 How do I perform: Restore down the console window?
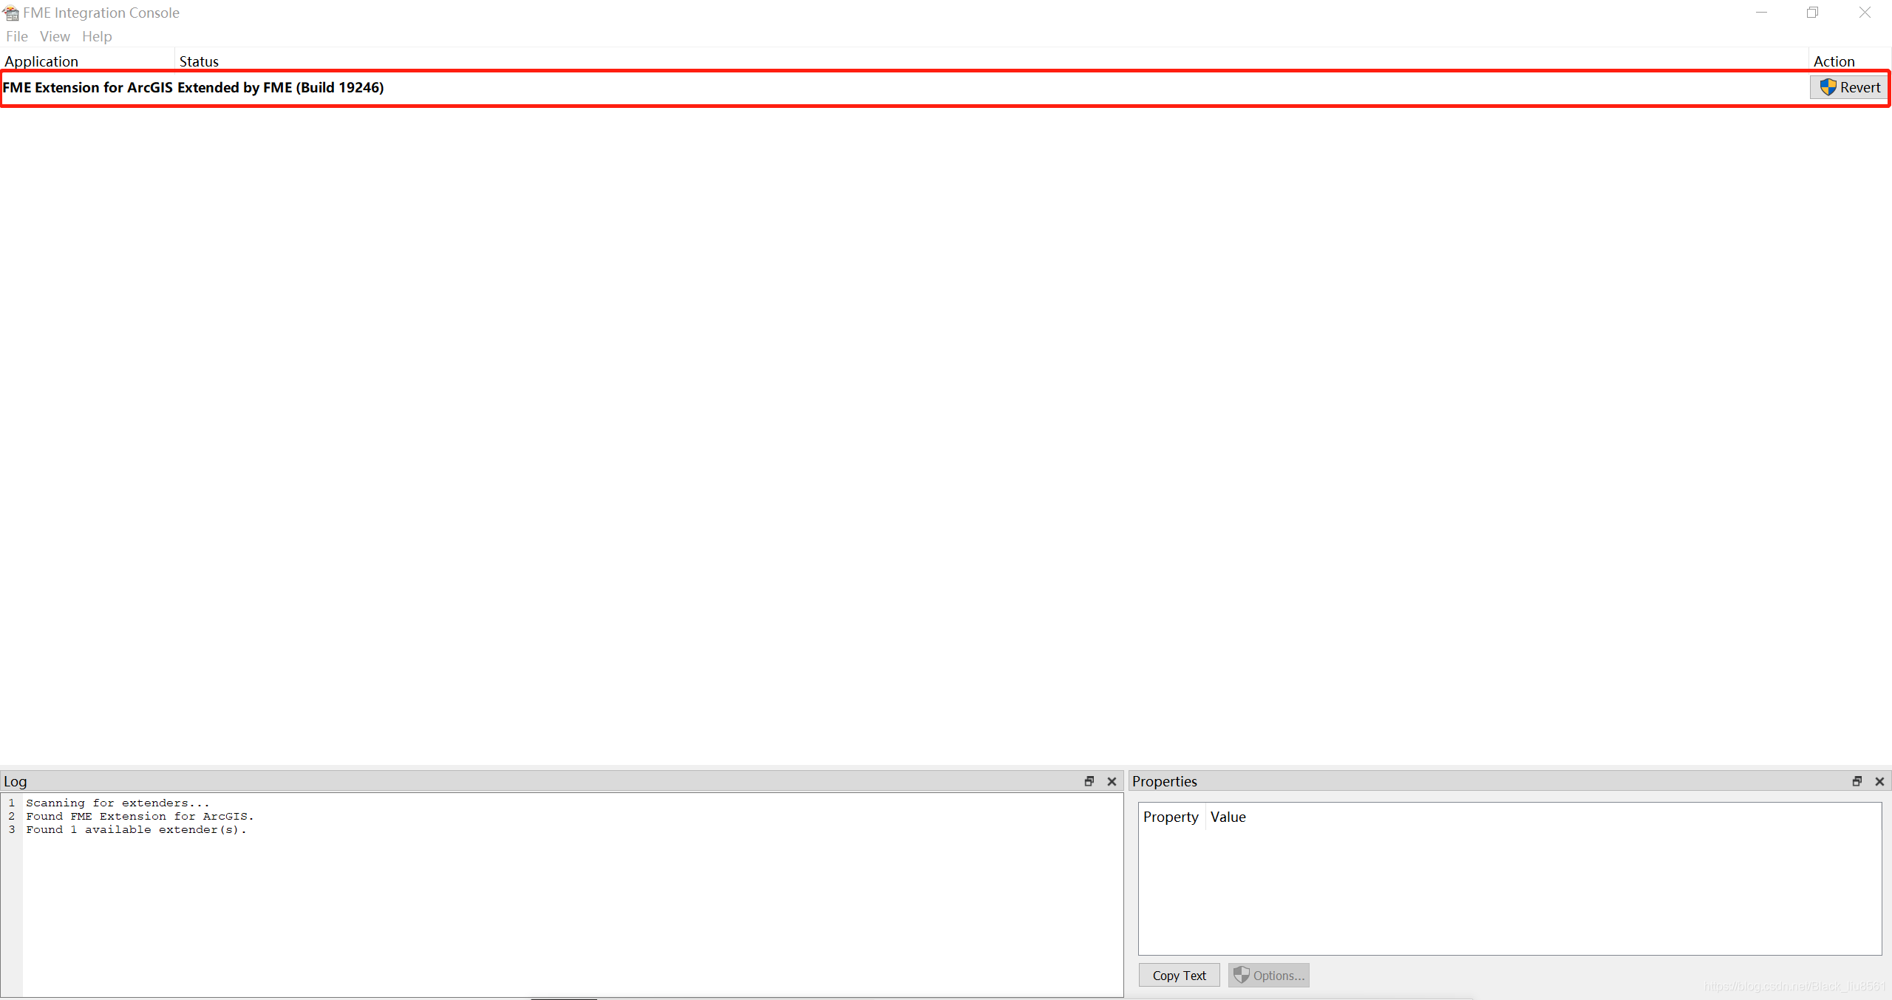tap(1813, 13)
